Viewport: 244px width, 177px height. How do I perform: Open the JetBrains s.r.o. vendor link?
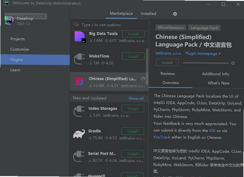168,53
